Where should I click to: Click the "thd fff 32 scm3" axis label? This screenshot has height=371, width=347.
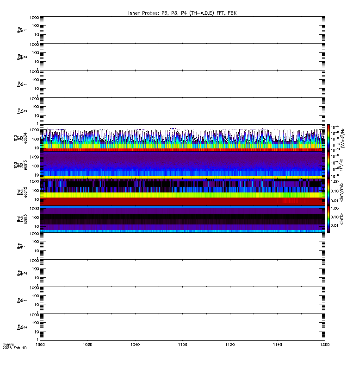click(x=20, y=165)
